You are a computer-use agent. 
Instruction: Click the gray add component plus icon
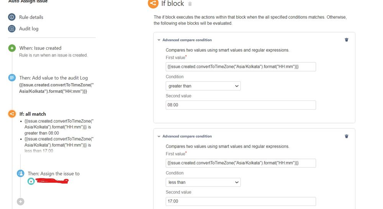click(x=21, y=201)
